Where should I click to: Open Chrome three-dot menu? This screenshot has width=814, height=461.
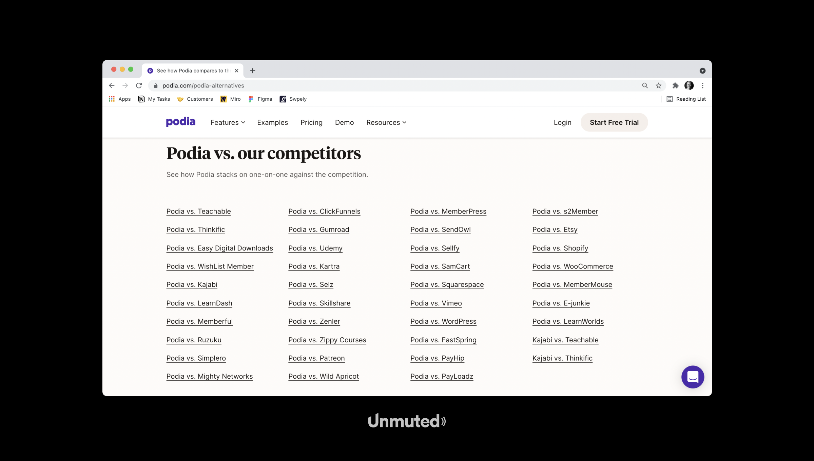pyautogui.click(x=703, y=85)
